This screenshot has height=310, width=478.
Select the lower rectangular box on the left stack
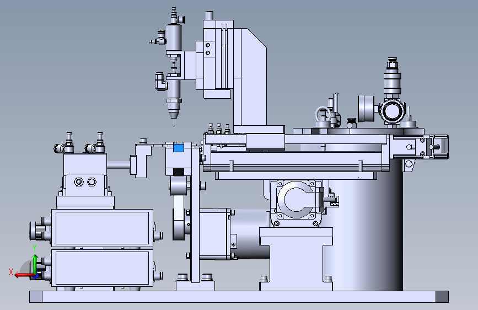(x=102, y=268)
